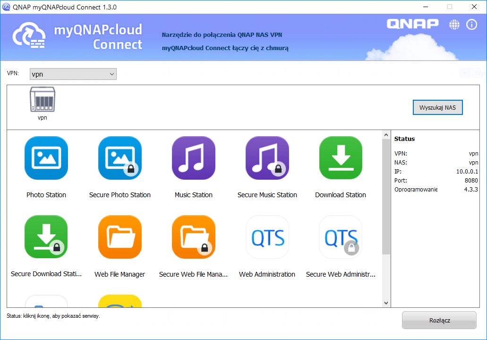Launch Secure Photo Station icon
This screenshot has height=340, width=487.
(120, 158)
